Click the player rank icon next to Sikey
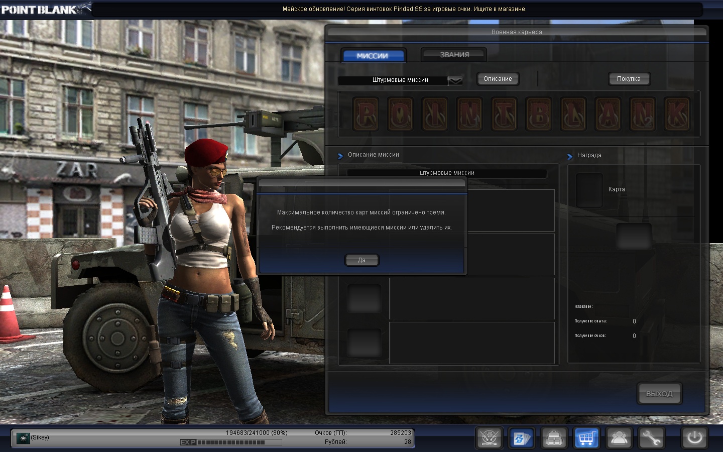723x452 pixels. [23, 438]
